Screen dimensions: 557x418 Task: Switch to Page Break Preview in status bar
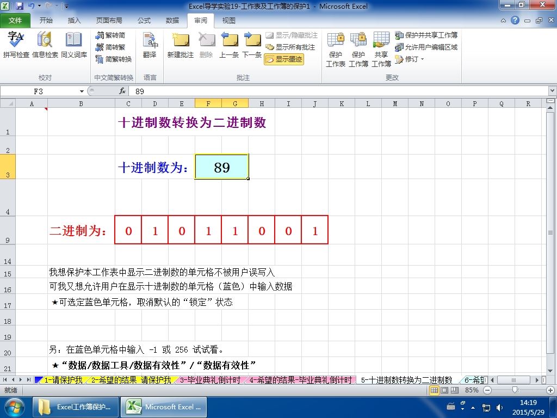click(x=454, y=390)
